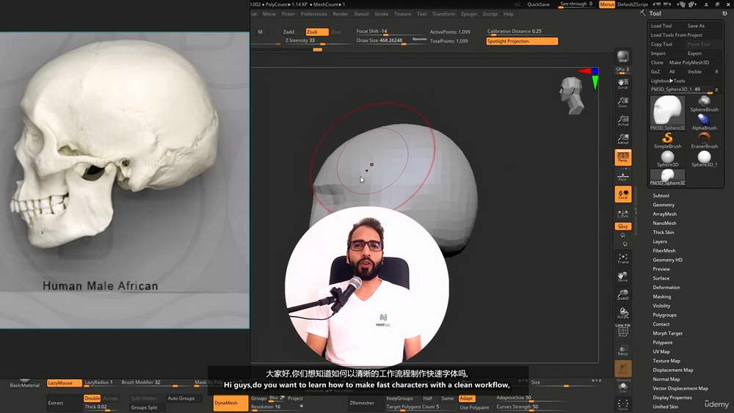
Task: Select the SphereBrush tool
Action: (x=704, y=104)
